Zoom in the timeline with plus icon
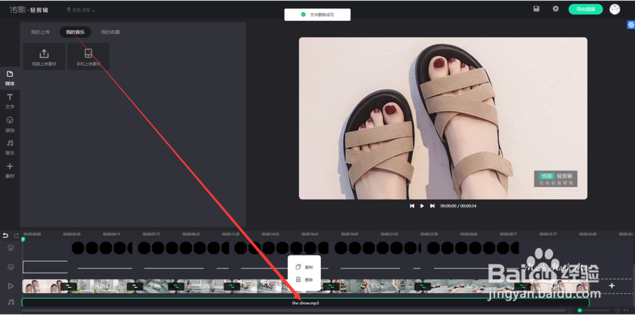This screenshot has width=635, height=315. (617, 310)
